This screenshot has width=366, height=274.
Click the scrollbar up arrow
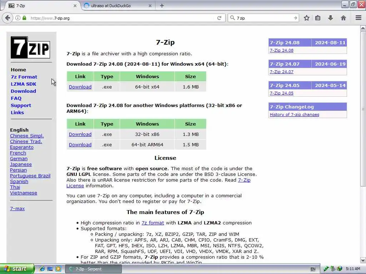(x=363, y=29)
